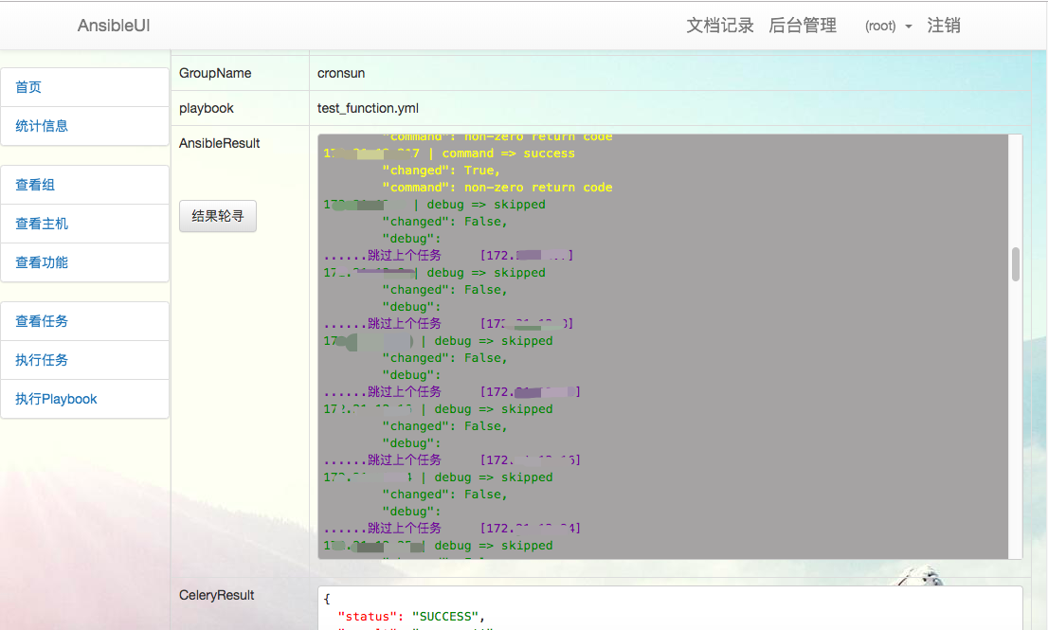
Task: Click the 注销 logout link
Action: click(x=943, y=26)
